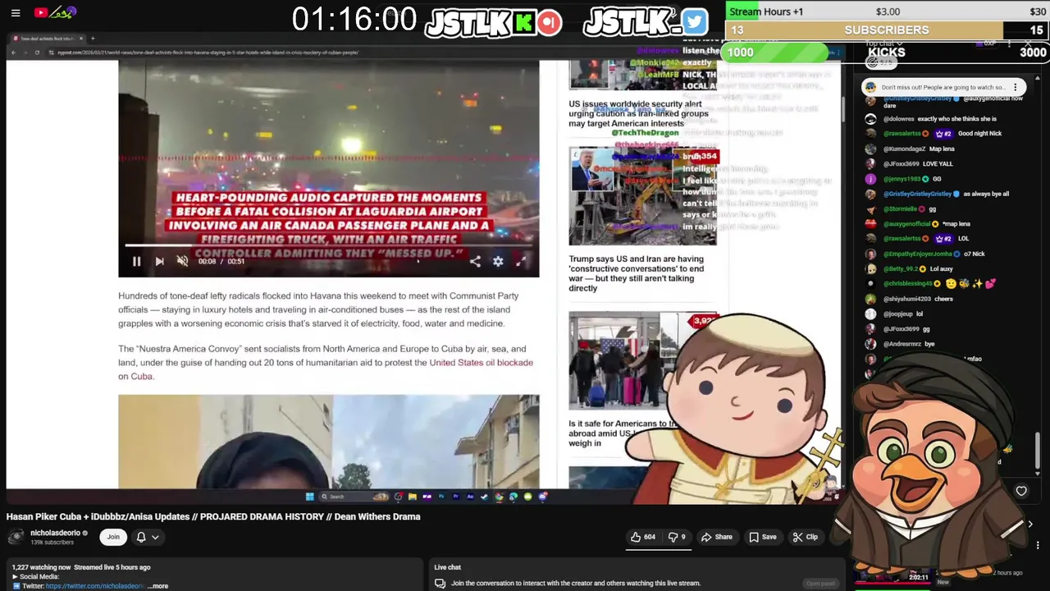1050x591 pixels.
Task: Click the Windows taskbar Search box
Action: tap(354, 497)
